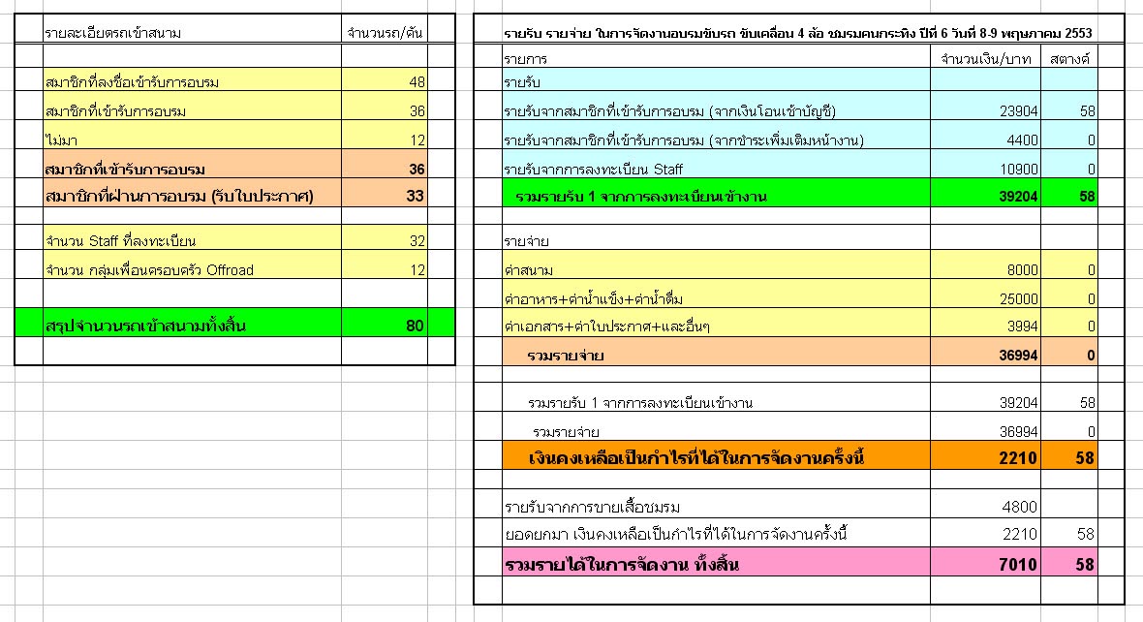The width and height of the screenshot is (1143, 622).
Task: Select the "จำนวนเงิน/บาท" column header
Action: tap(985, 59)
